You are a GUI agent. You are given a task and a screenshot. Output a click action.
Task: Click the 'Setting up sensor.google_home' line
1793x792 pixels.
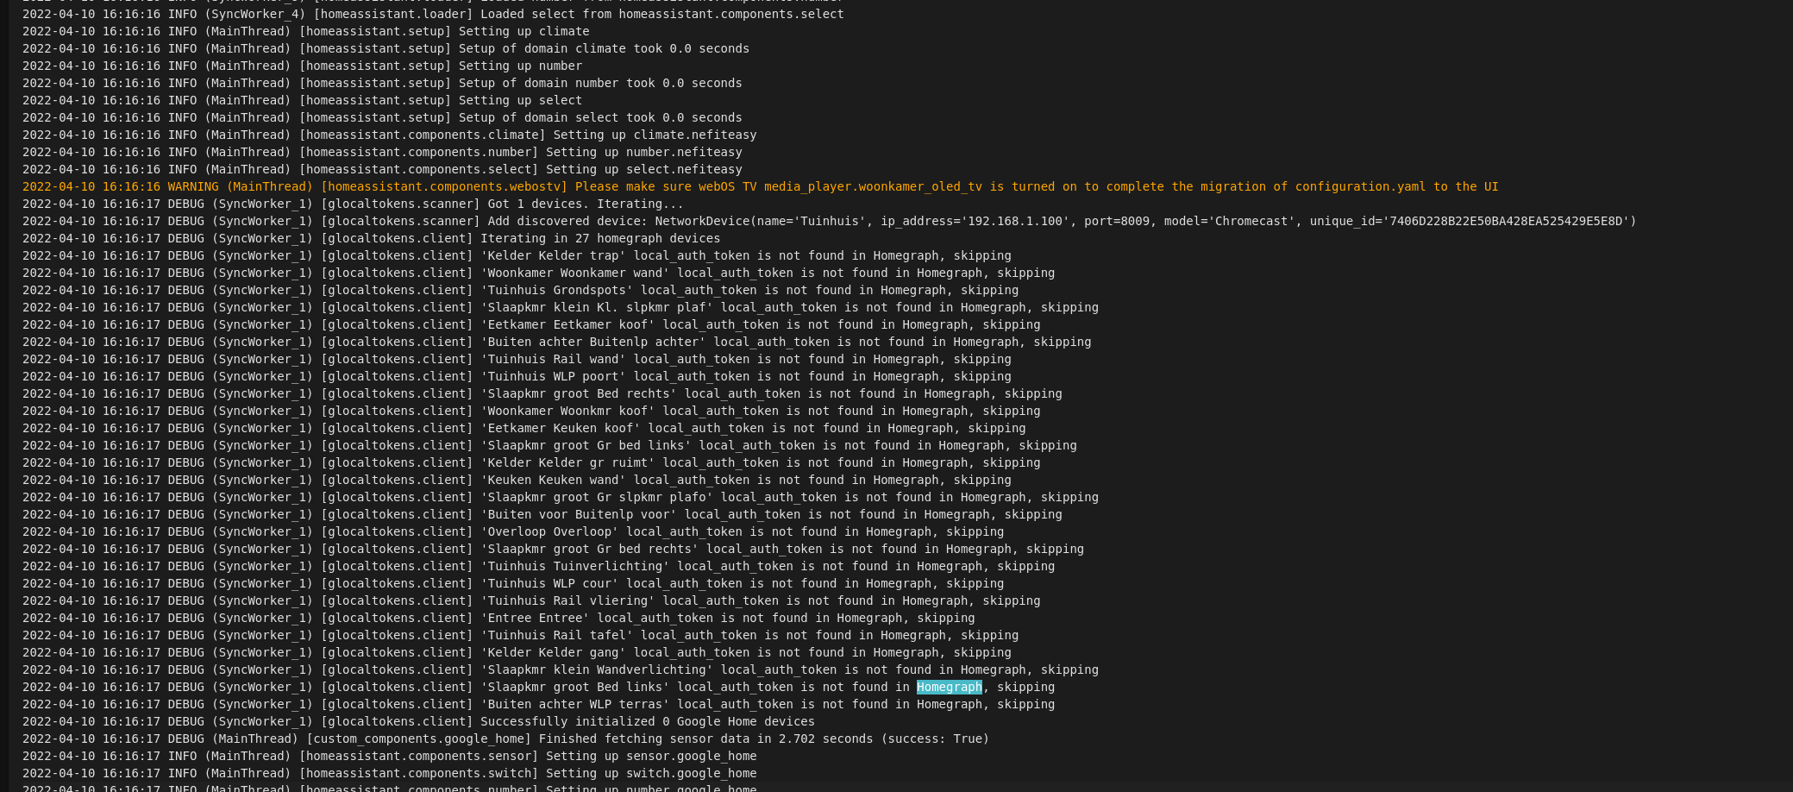[389, 757]
